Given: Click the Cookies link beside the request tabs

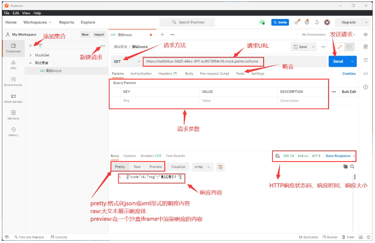Looking at the screenshot, I should click(349, 74).
